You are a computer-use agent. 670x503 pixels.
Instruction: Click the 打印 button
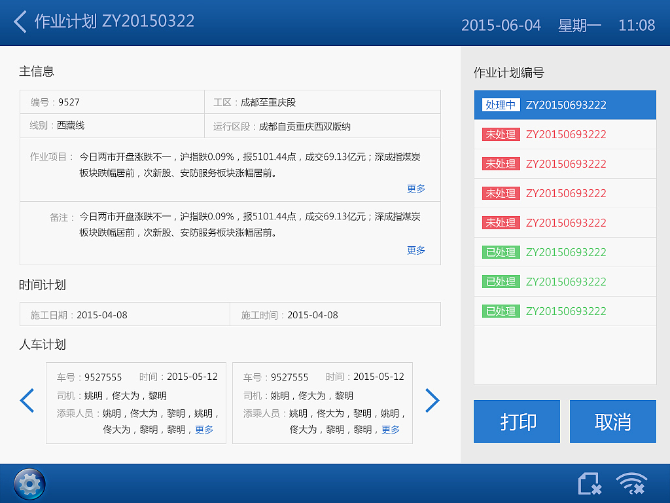click(x=517, y=421)
